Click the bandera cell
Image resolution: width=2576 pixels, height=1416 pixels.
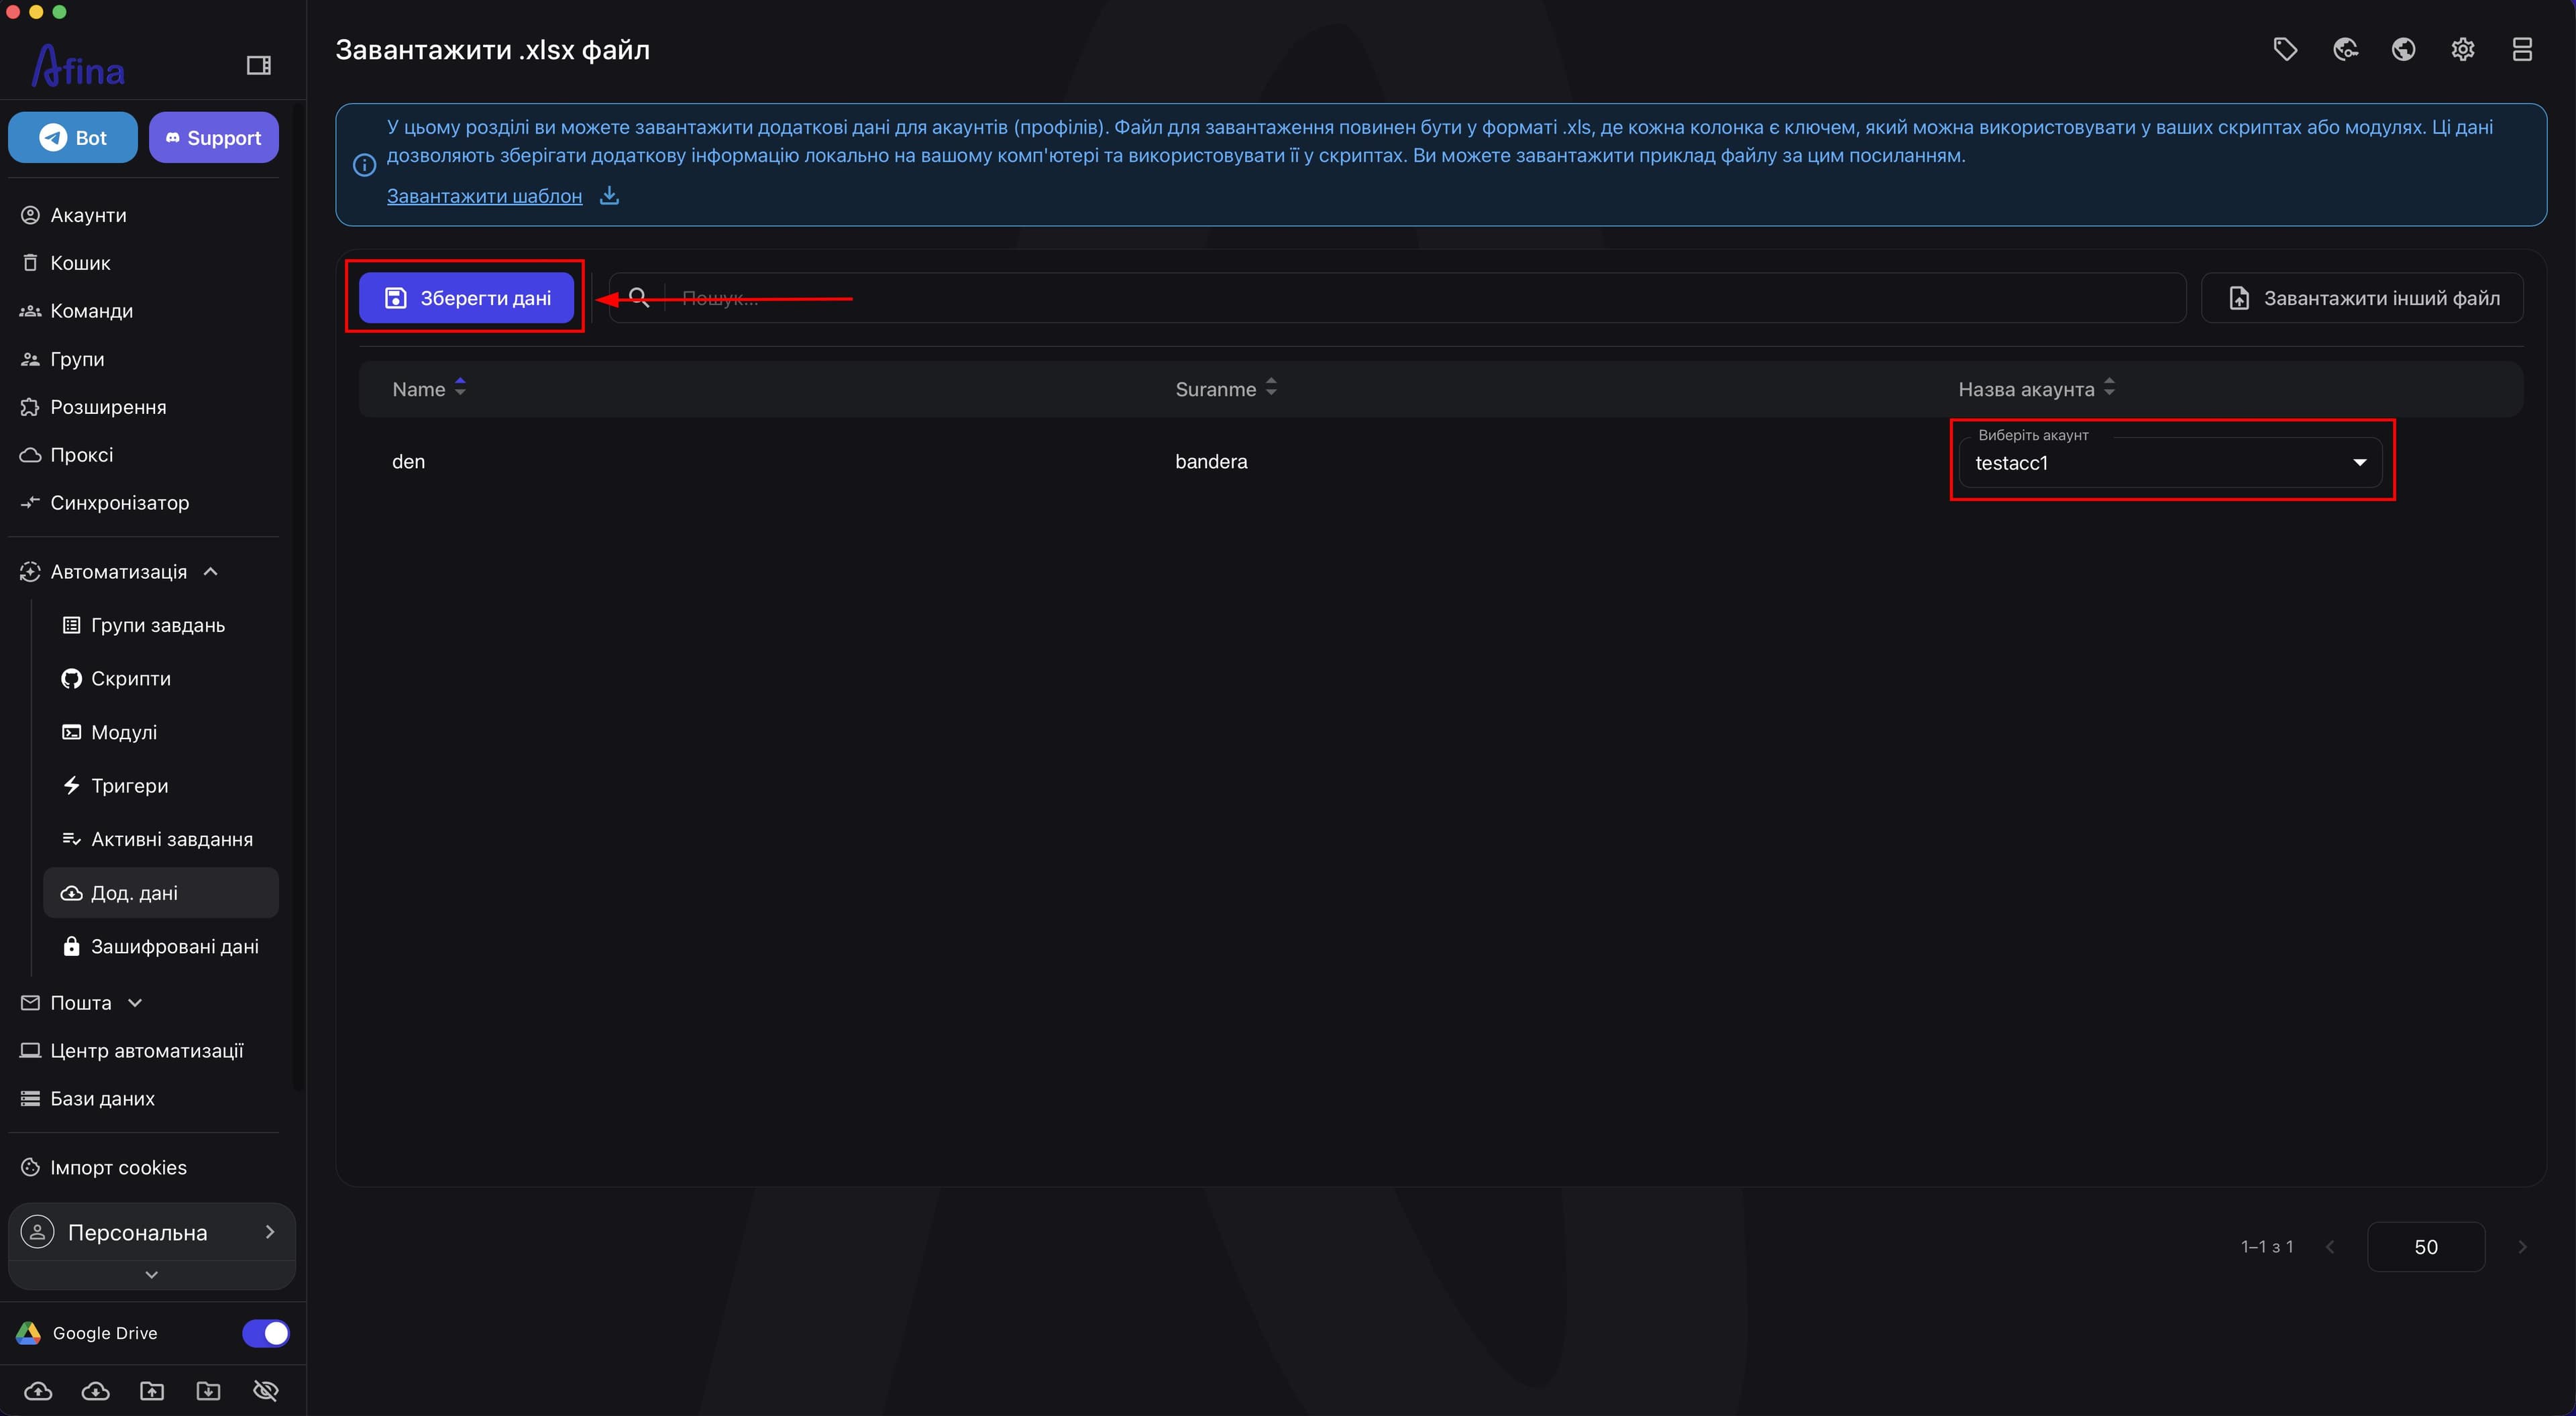tap(1211, 461)
